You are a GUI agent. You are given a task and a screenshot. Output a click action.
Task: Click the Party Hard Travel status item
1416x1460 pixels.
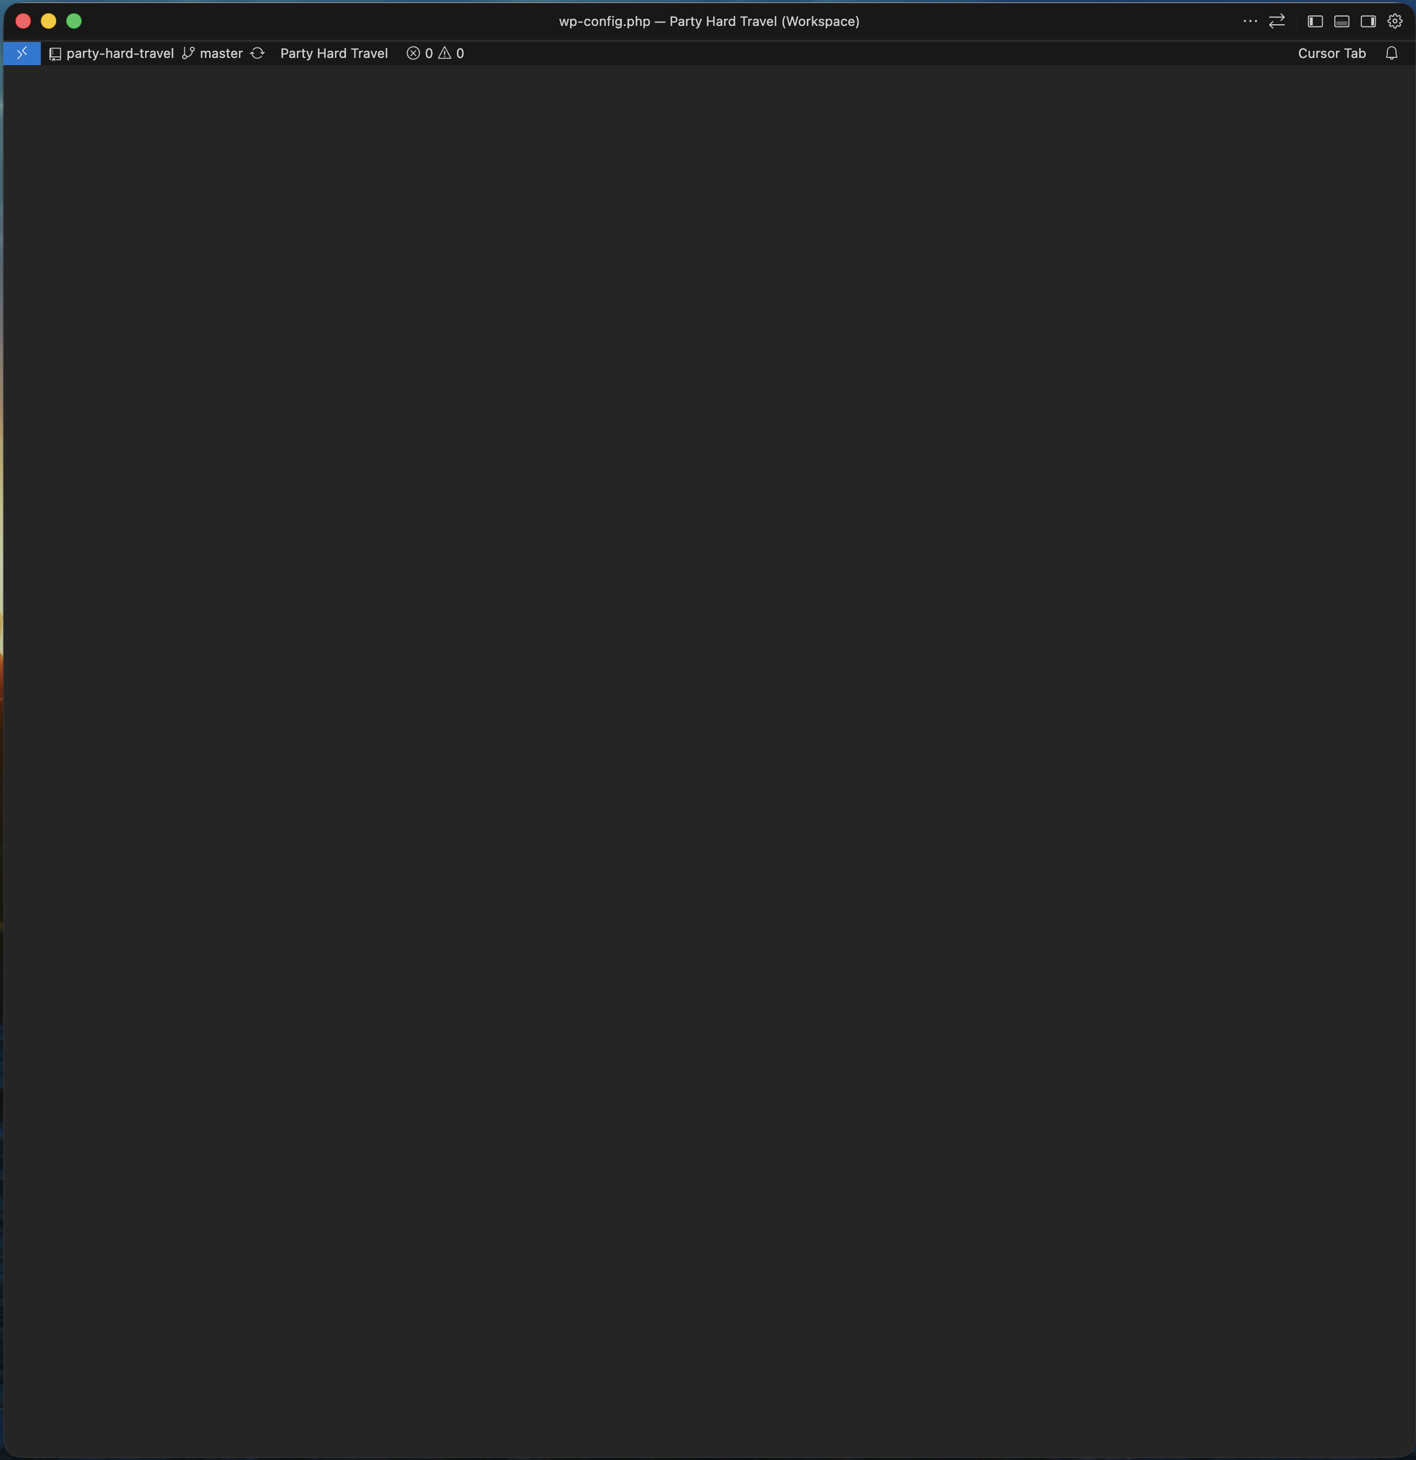coord(334,54)
